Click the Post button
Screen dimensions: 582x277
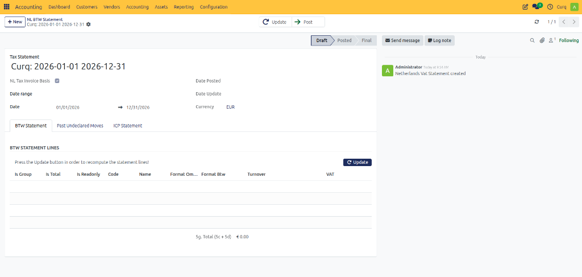click(308, 22)
